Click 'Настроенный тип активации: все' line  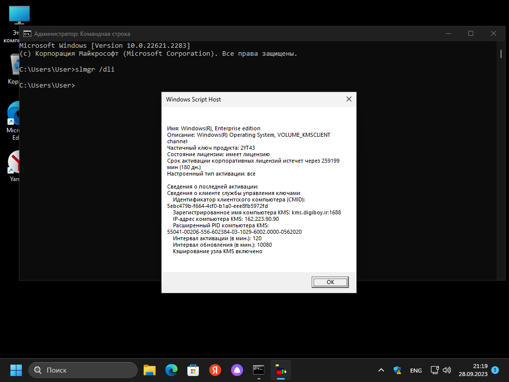click(211, 174)
